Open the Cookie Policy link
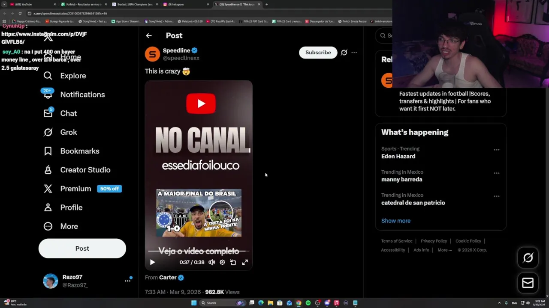The height and width of the screenshot is (308, 549). pos(468,241)
